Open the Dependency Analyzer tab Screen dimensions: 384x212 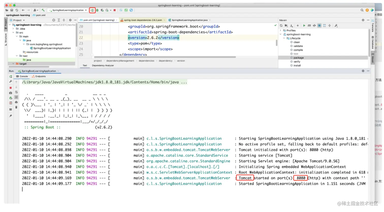coord(103,65)
